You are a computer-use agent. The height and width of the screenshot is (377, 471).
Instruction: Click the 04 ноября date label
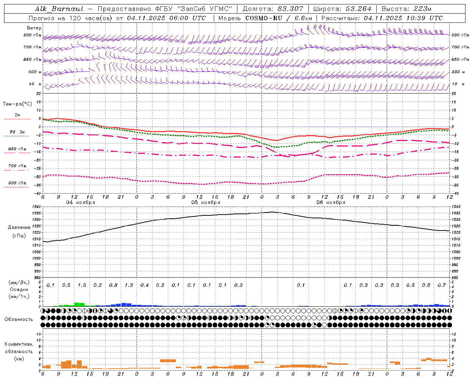pos(81,202)
